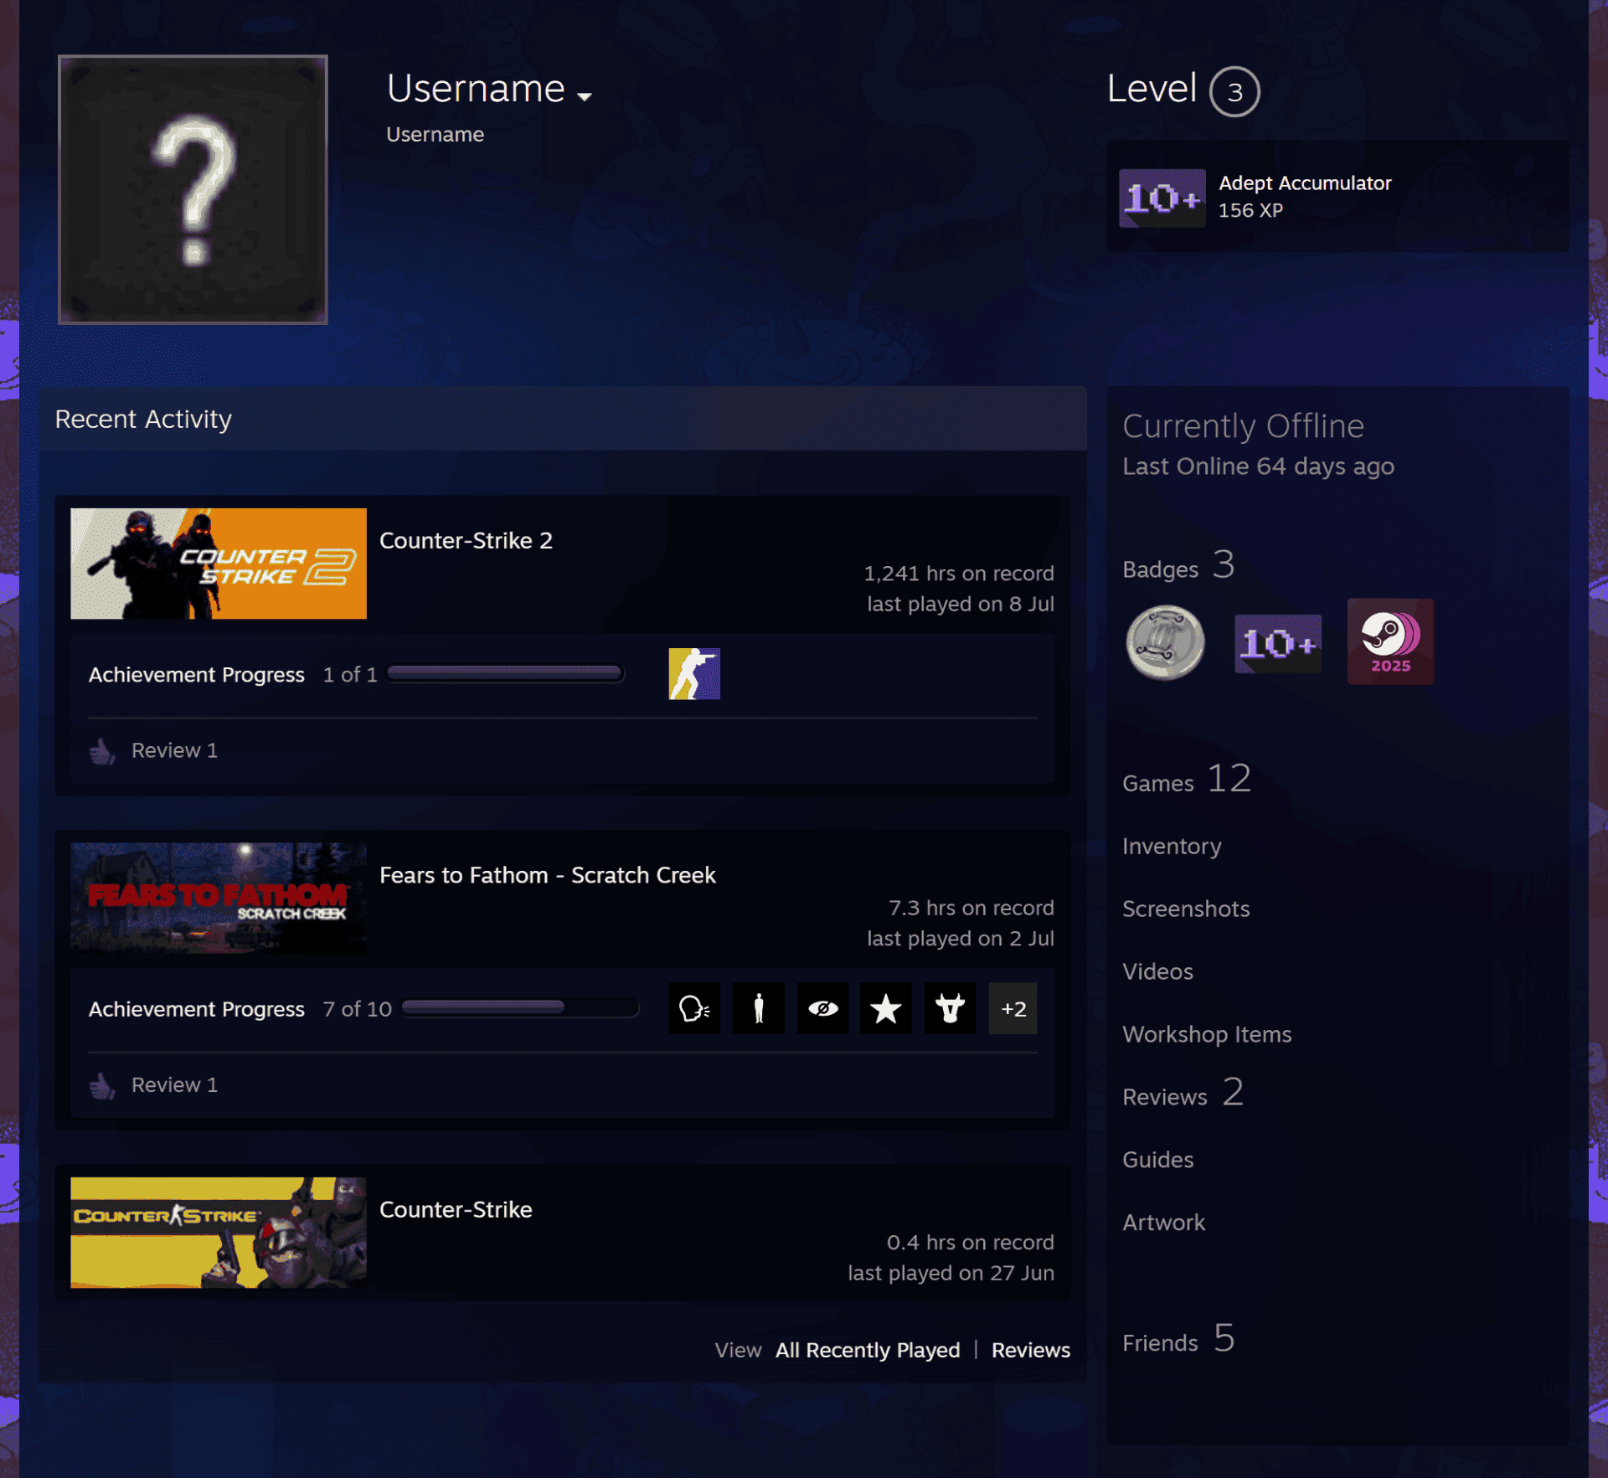Screen dimensions: 1608x1478
Task: Click the bull head achievement icon
Action: [x=950, y=1008]
